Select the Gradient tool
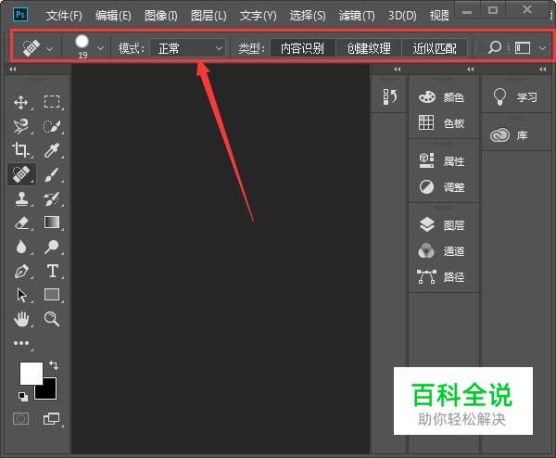The height and width of the screenshot is (458, 556). pos(52,223)
